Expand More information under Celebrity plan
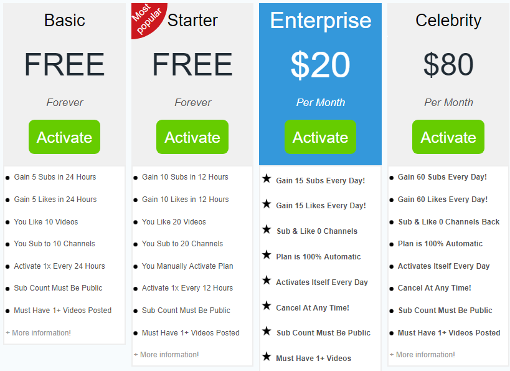 [422, 355]
